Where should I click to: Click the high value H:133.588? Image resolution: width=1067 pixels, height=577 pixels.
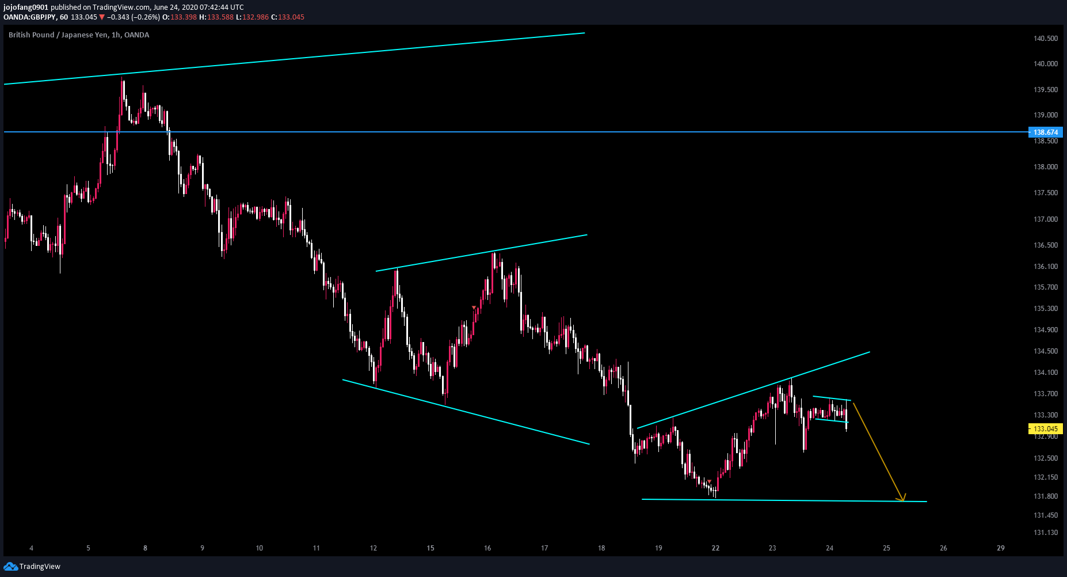[x=216, y=17]
